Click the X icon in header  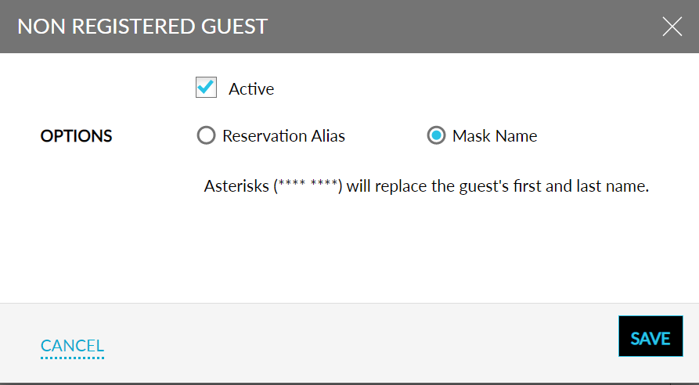pos(672,27)
